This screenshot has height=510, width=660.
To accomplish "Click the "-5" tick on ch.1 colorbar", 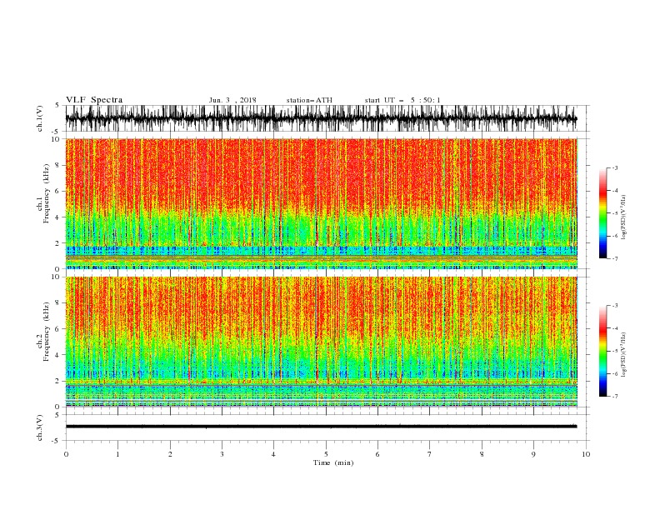I will click(614, 213).
